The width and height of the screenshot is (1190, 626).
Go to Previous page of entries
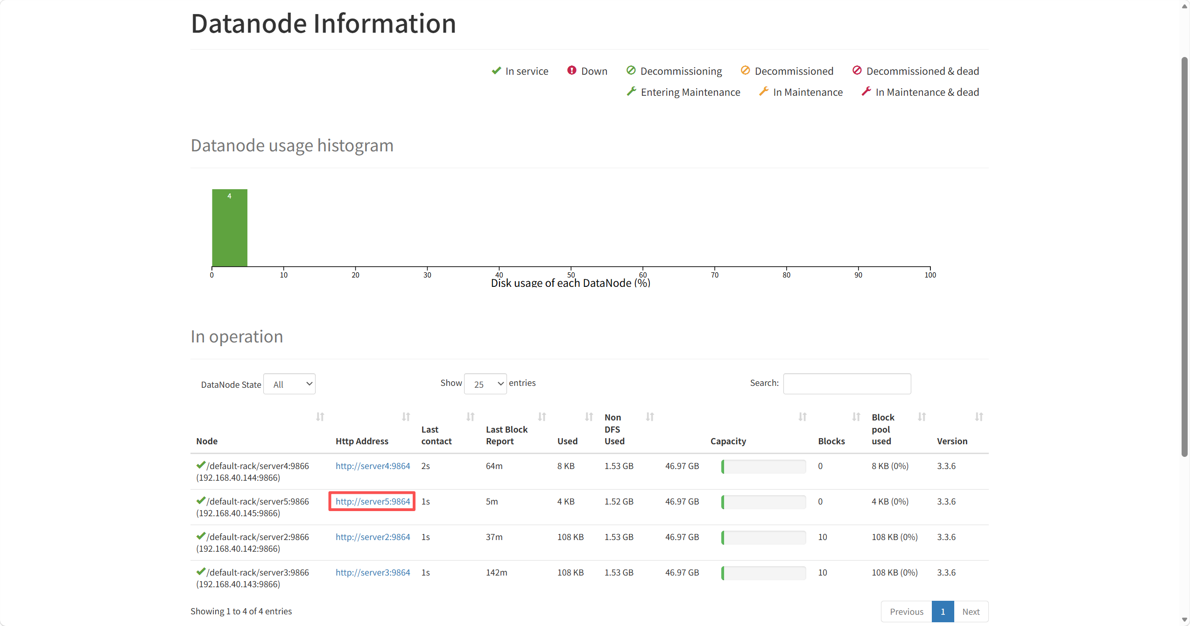click(x=906, y=612)
